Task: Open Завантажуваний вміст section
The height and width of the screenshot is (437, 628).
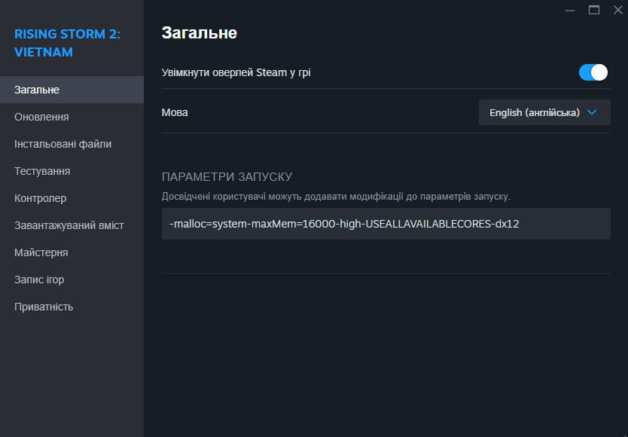Action: pos(72,225)
